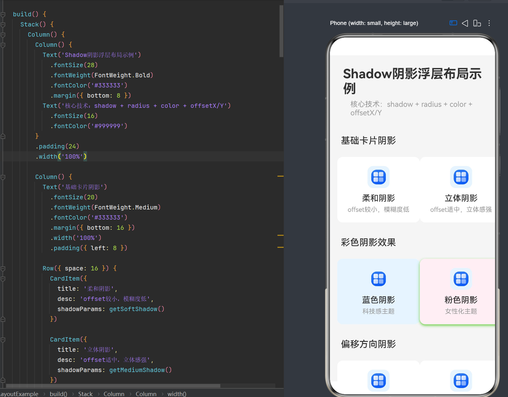Viewport: 508px width, 397px height.
Task: Click the offset较小，模糊度低 description in the preview
Action: [x=378, y=209]
